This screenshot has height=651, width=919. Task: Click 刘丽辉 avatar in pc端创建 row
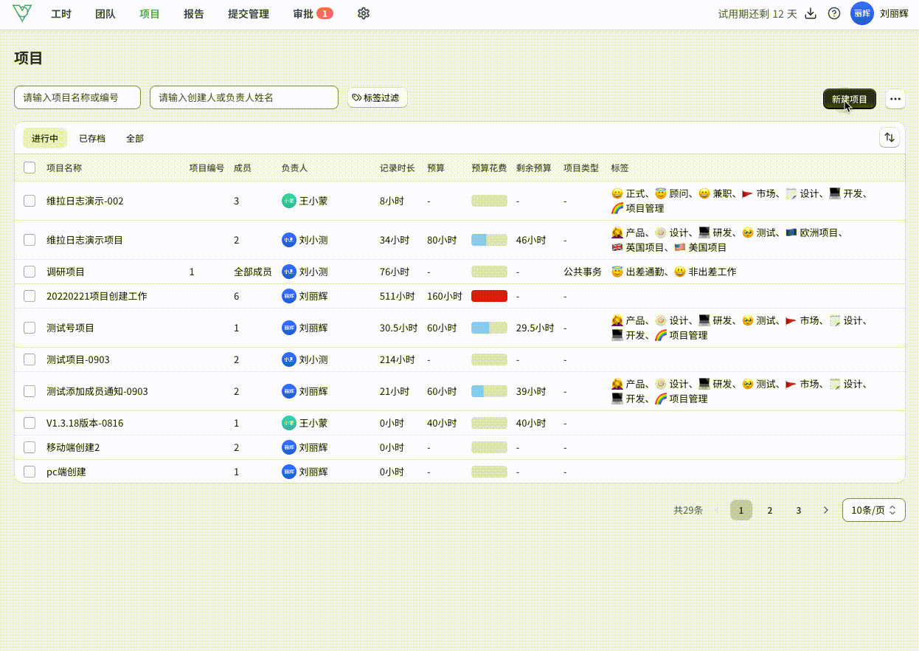click(289, 472)
